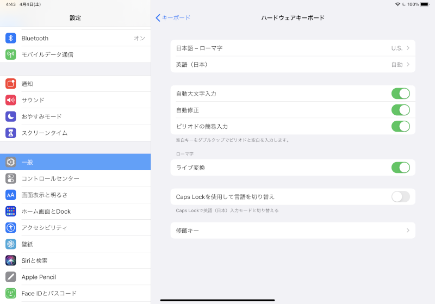Tap the 空白キーをダブルタップ hint text
Screen dimensions: 435x304
coord(233,140)
